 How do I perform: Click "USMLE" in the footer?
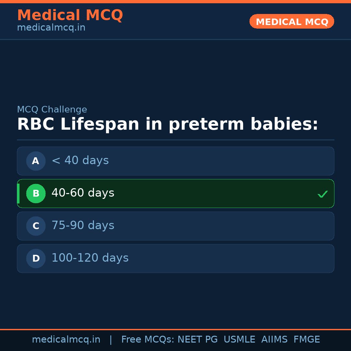[x=239, y=340]
